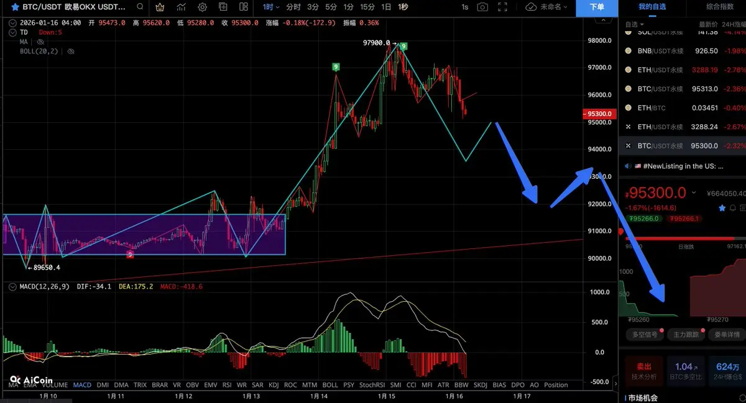The height and width of the screenshot is (403, 746).
Task: Switch sub-indicator to OBV
Action: [x=192, y=385]
